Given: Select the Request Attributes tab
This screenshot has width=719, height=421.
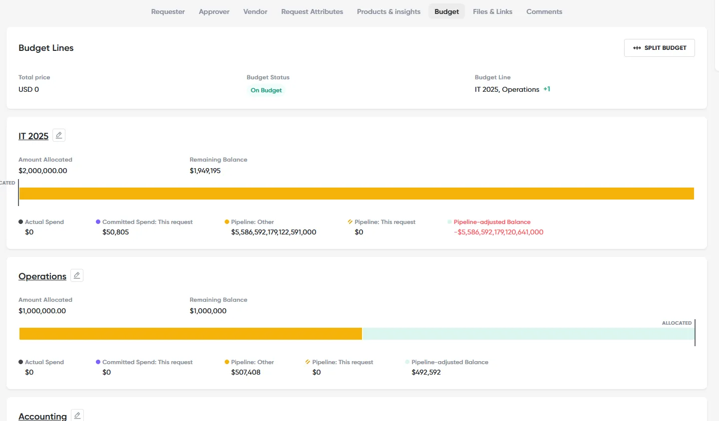Looking at the screenshot, I should [312, 11].
